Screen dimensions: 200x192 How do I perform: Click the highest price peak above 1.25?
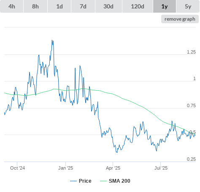pos(52,41)
